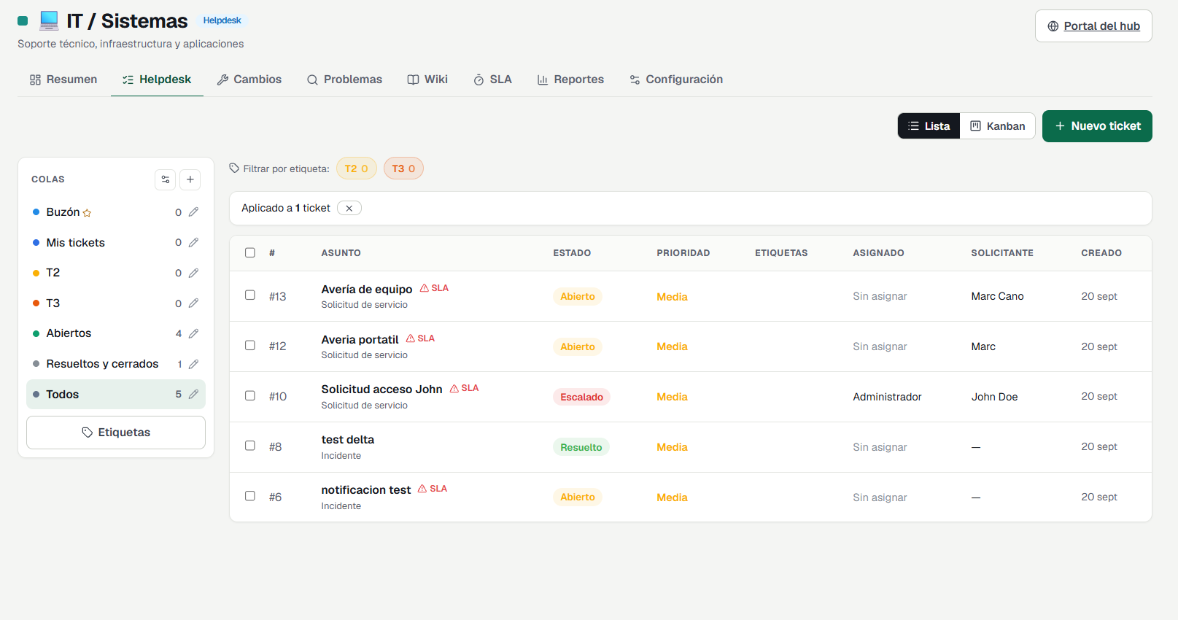Open the Portal del hub link

pyautogui.click(x=1093, y=26)
